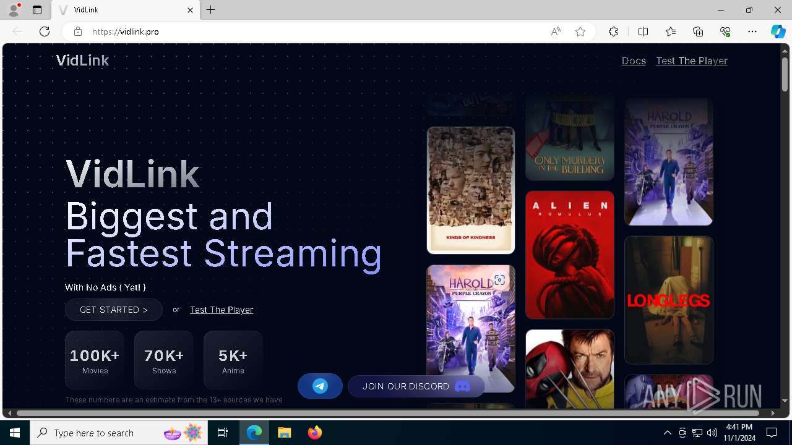
Task: Select the VidLink tab
Action: [x=126, y=10]
